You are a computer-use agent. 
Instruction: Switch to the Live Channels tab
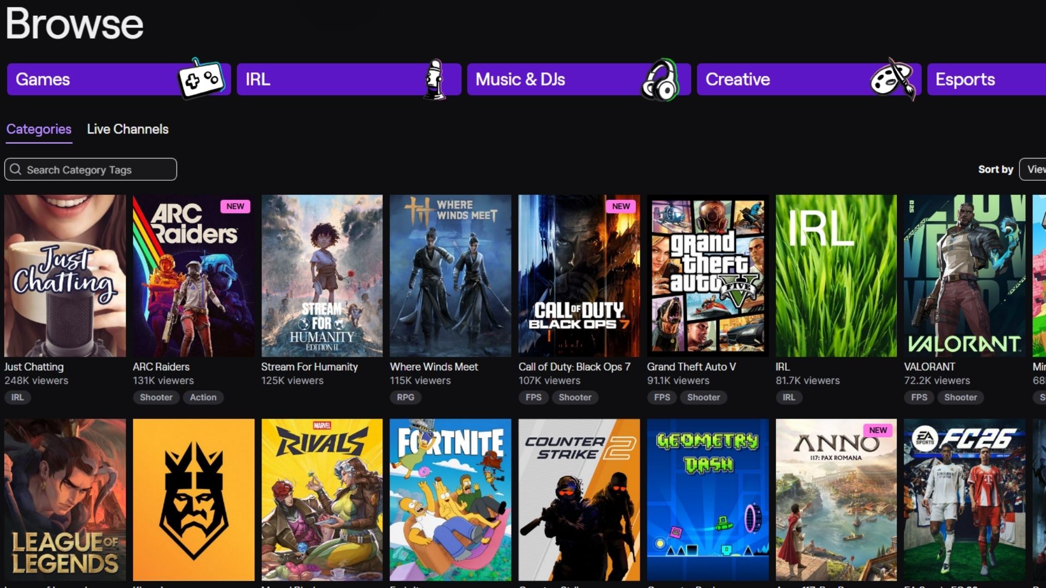(127, 129)
